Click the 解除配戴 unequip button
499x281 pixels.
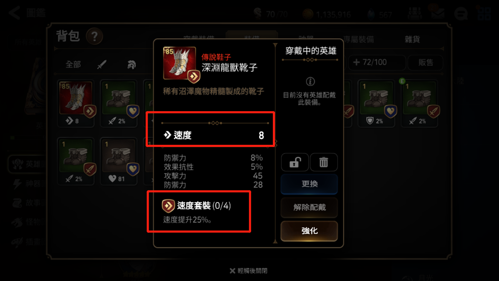pos(309,207)
